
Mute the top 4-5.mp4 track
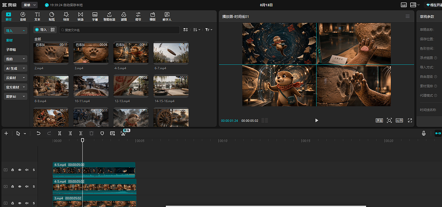[27, 170]
